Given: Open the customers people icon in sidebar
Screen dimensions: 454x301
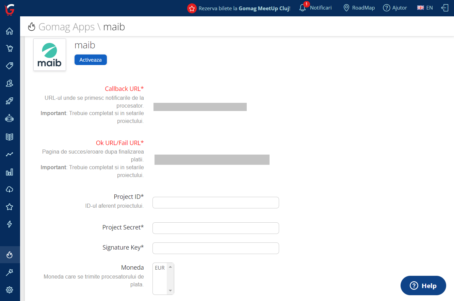Looking at the screenshot, I should (10, 83).
